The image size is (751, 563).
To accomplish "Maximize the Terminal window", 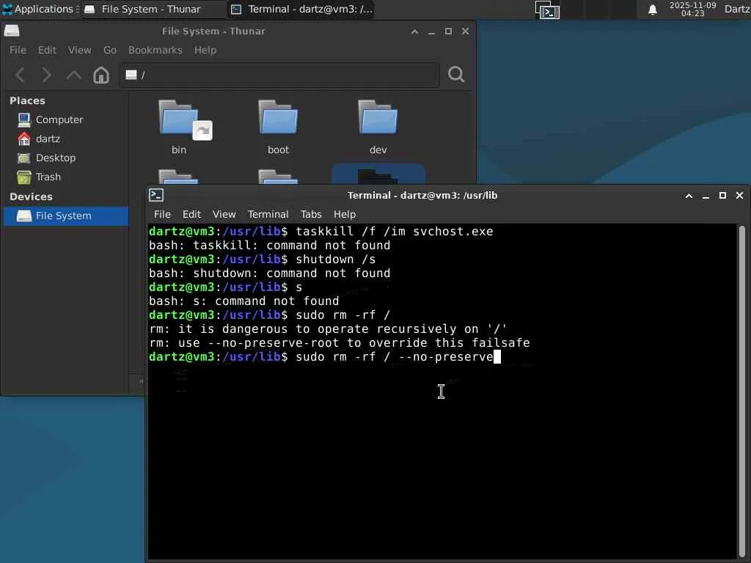I will (x=722, y=195).
